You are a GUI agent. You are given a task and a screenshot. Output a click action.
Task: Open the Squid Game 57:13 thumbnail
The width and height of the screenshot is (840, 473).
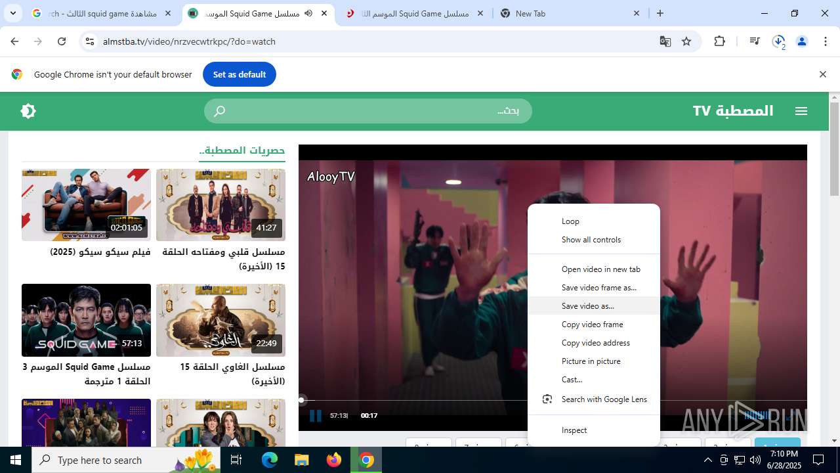[x=86, y=320]
